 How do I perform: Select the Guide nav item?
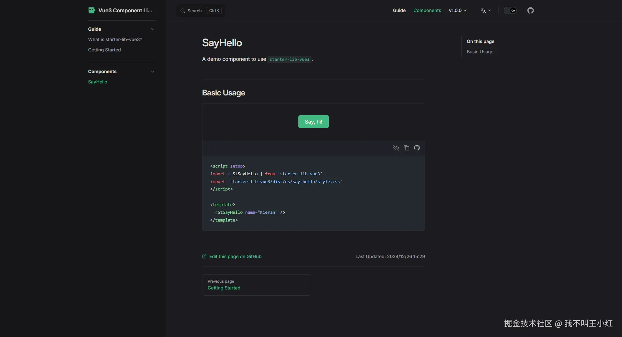399,10
